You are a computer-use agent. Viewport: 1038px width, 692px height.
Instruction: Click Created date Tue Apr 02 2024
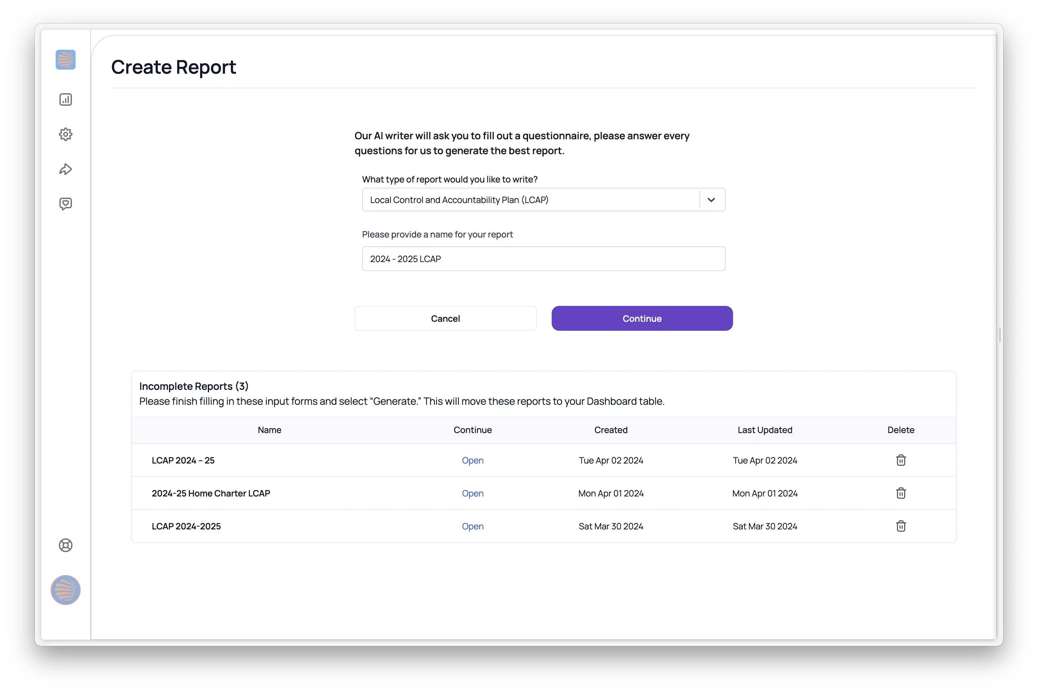(x=611, y=460)
